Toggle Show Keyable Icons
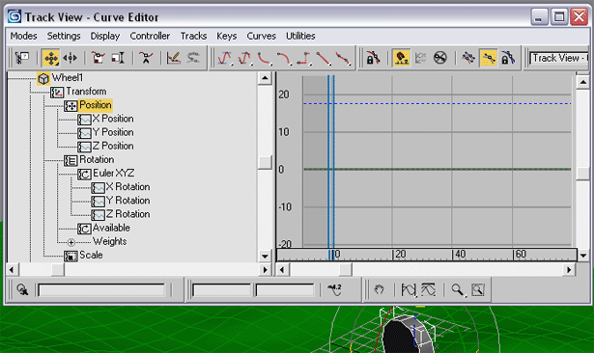The width and height of the screenshot is (594, 353). (x=440, y=58)
